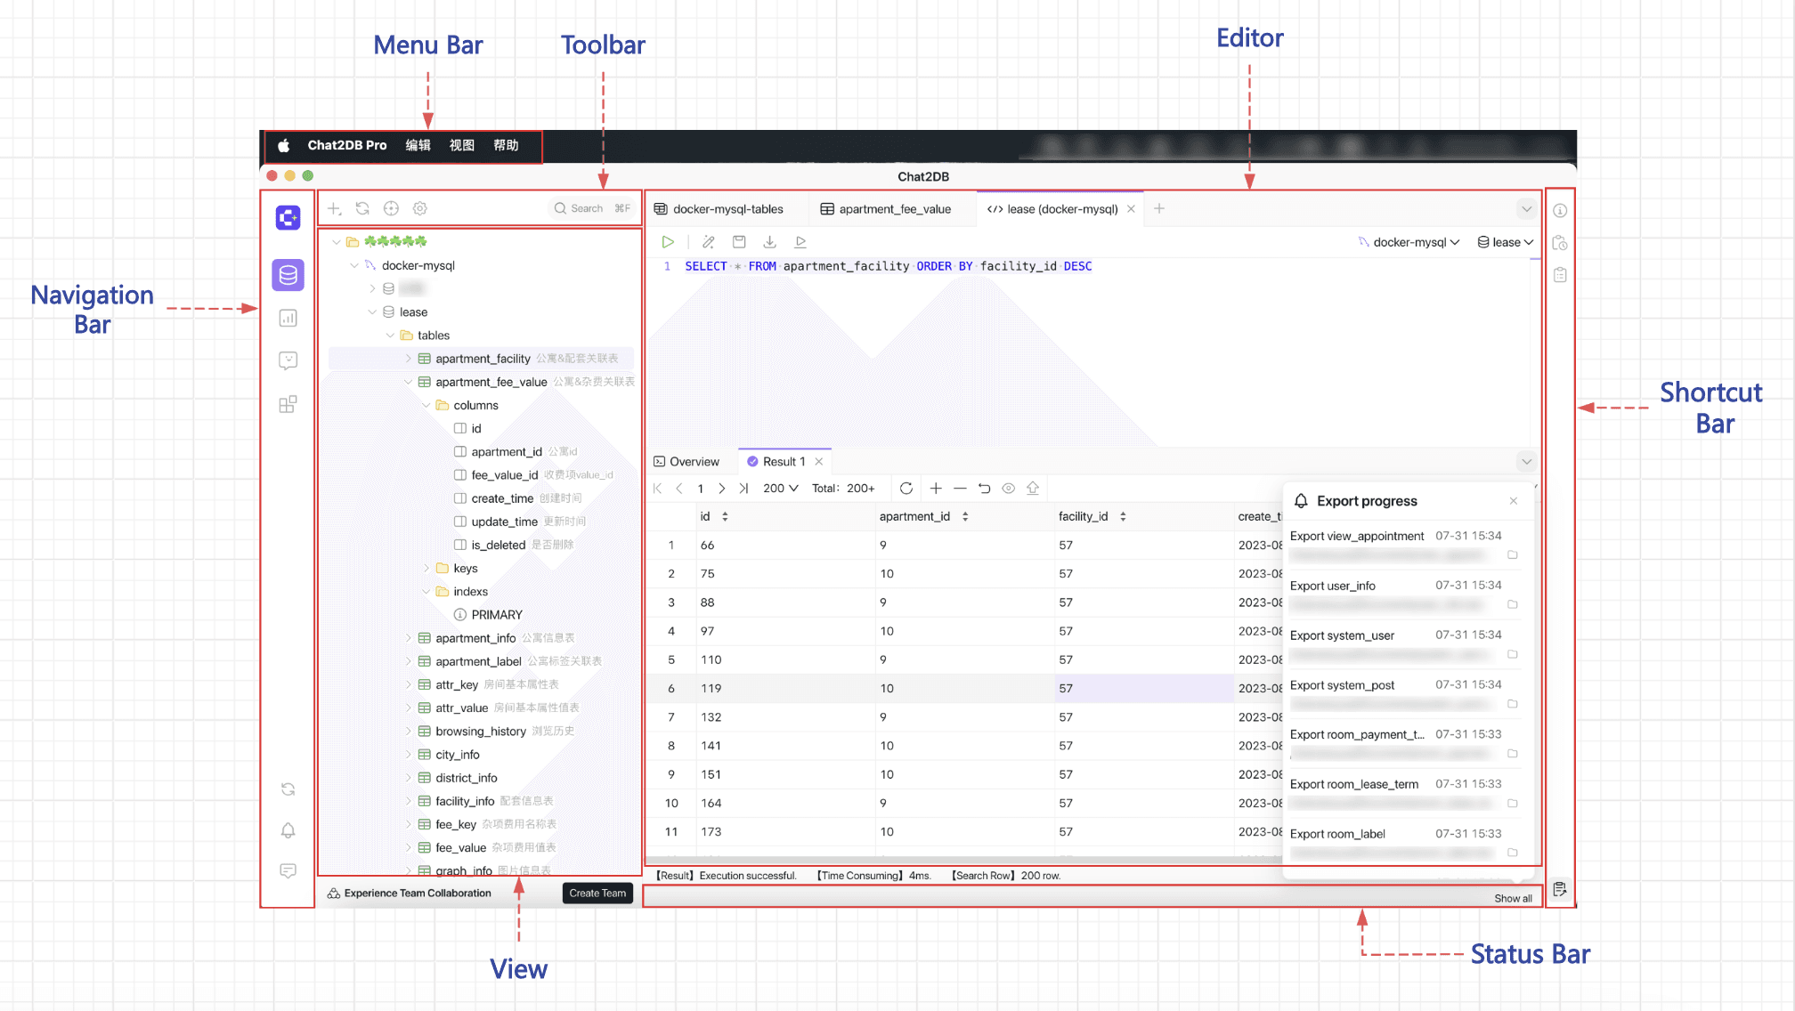Switch to the Overview tab
The height and width of the screenshot is (1011, 1795).
point(686,461)
